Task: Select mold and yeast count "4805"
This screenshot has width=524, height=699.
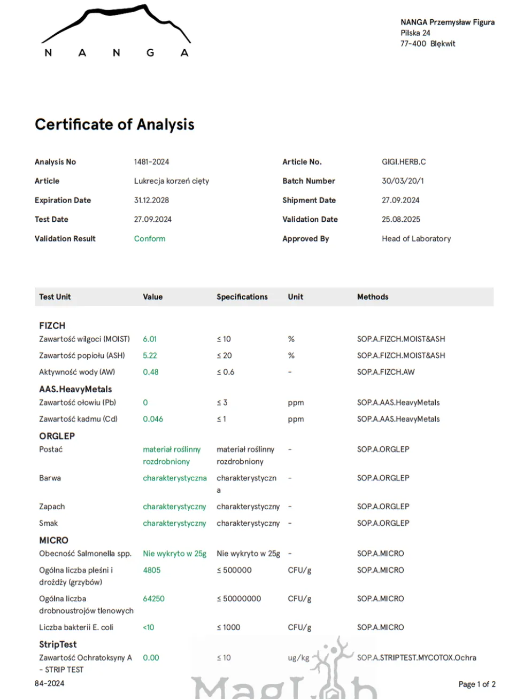Action: [152, 571]
